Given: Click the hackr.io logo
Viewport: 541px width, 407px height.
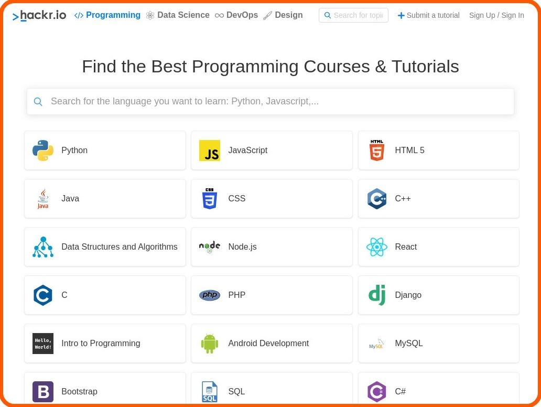Looking at the screenshot, I should click(39, 16).
